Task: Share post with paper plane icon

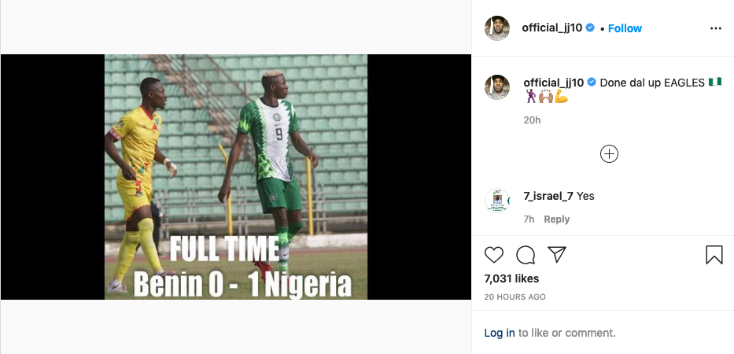Action: pyautogui.click(x=557, y=255)
